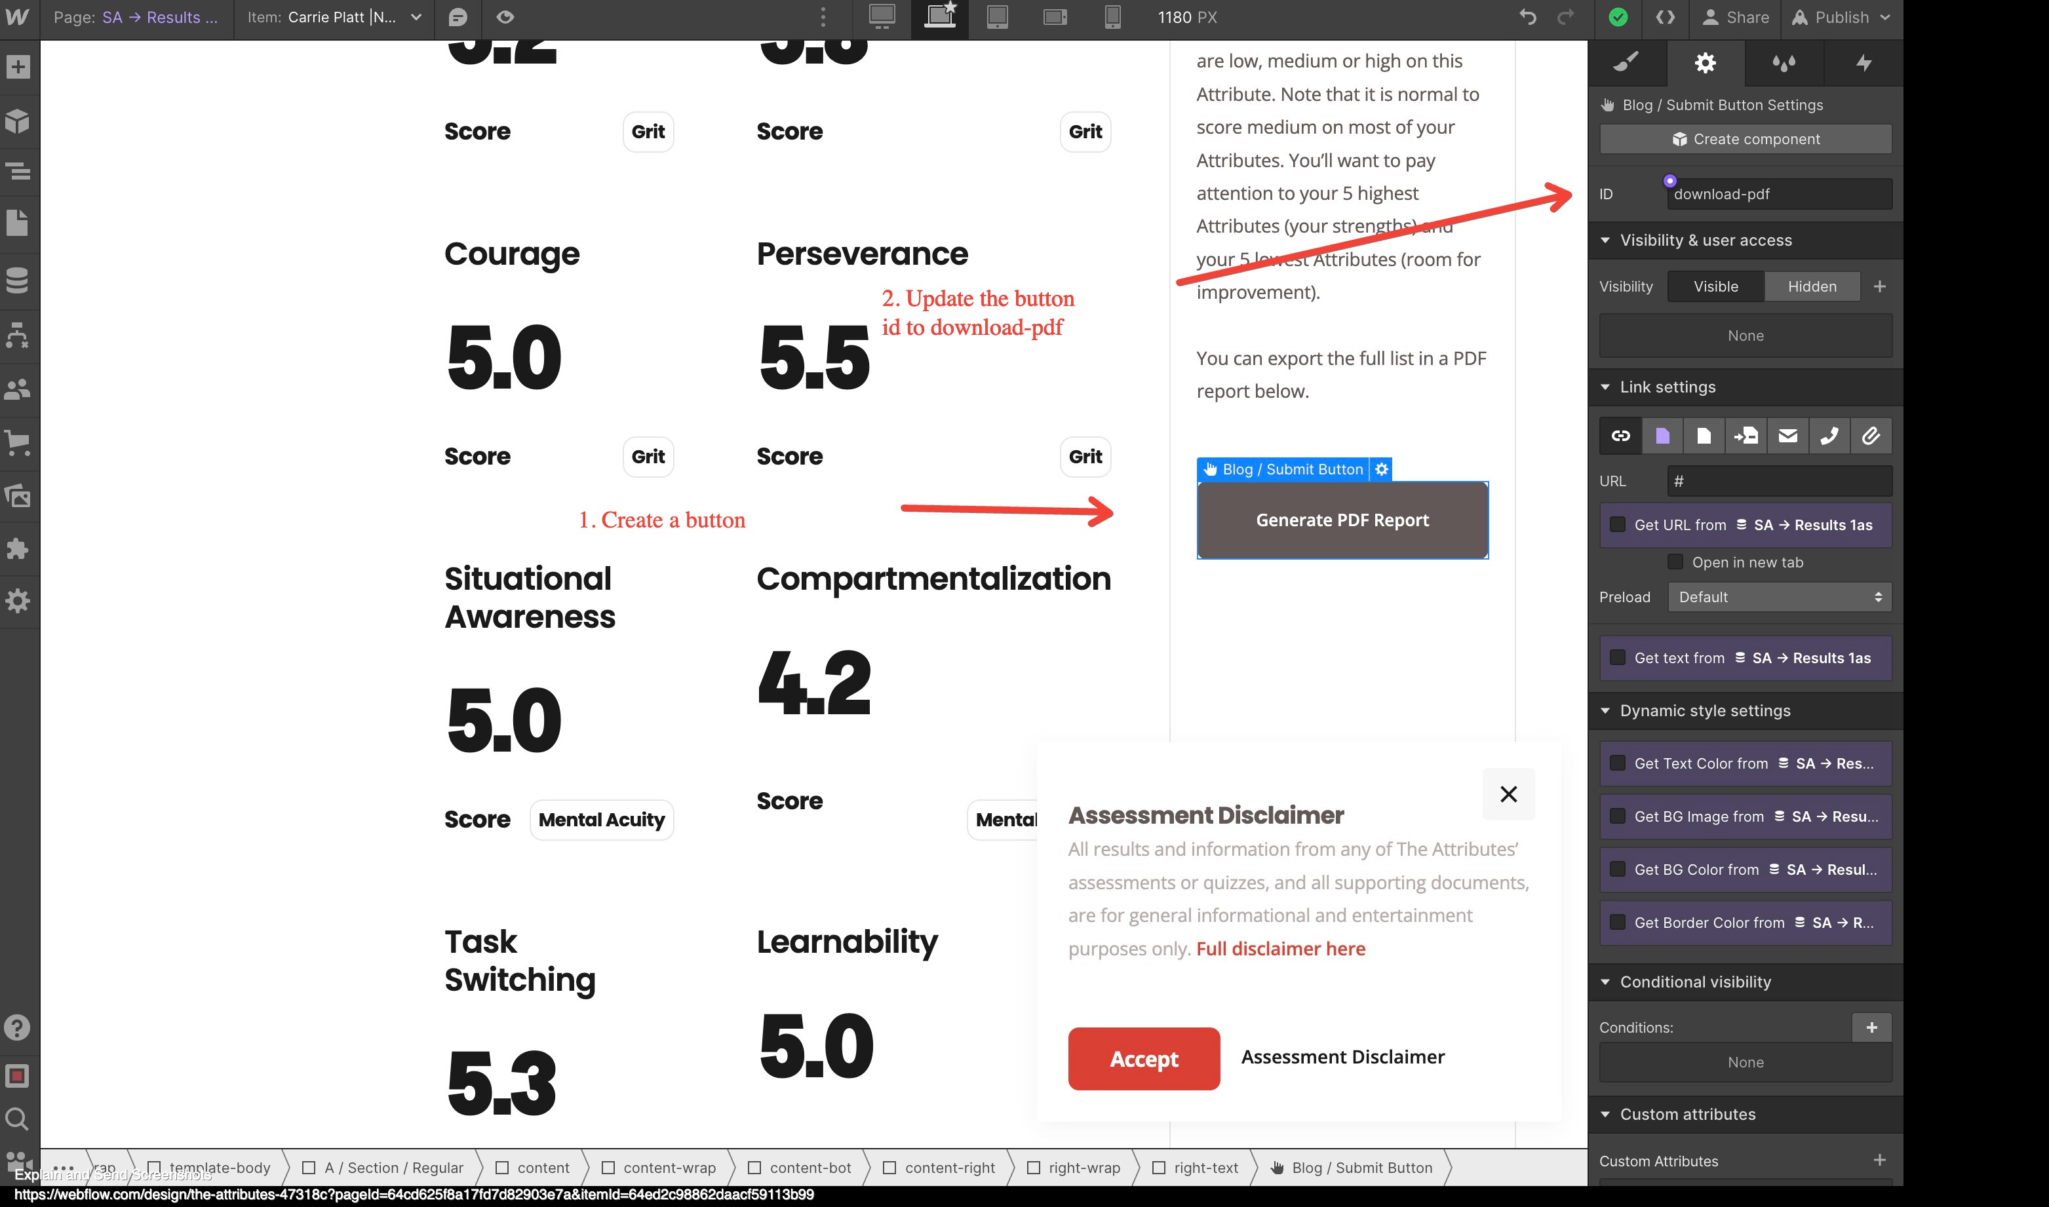Select the email link type
This screenshot has width=2049, height=1207.
tap(1788, 436)
